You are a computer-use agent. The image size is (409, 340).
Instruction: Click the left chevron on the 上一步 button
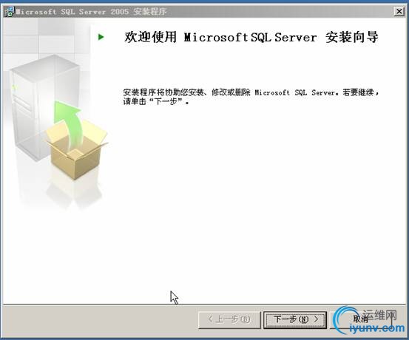210,319
